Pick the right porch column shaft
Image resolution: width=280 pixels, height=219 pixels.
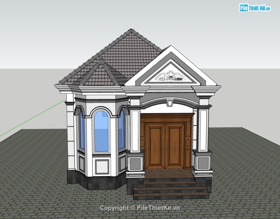[x=203, y=130]
